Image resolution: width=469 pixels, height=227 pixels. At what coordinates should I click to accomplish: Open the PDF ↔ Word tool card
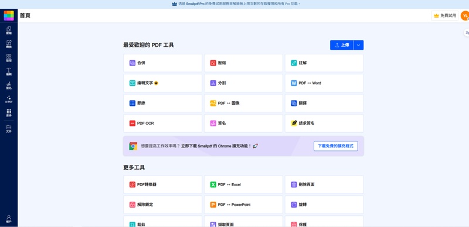point(324,83)
